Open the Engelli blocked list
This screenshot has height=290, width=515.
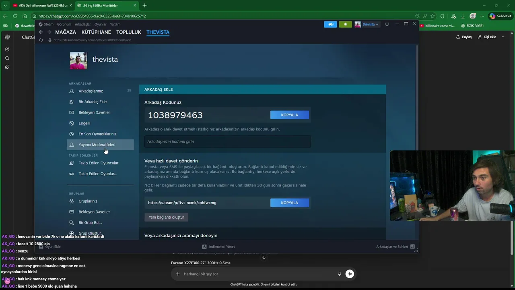click(84, 123)
